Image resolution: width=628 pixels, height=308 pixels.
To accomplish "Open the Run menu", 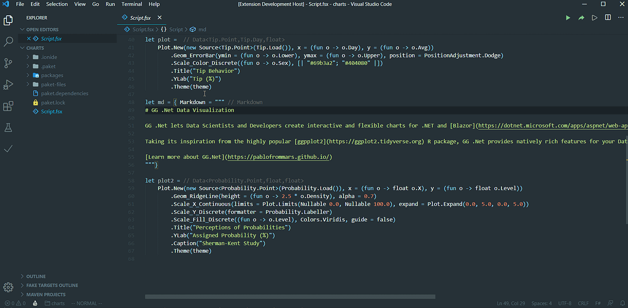I will tap(110, 4).
